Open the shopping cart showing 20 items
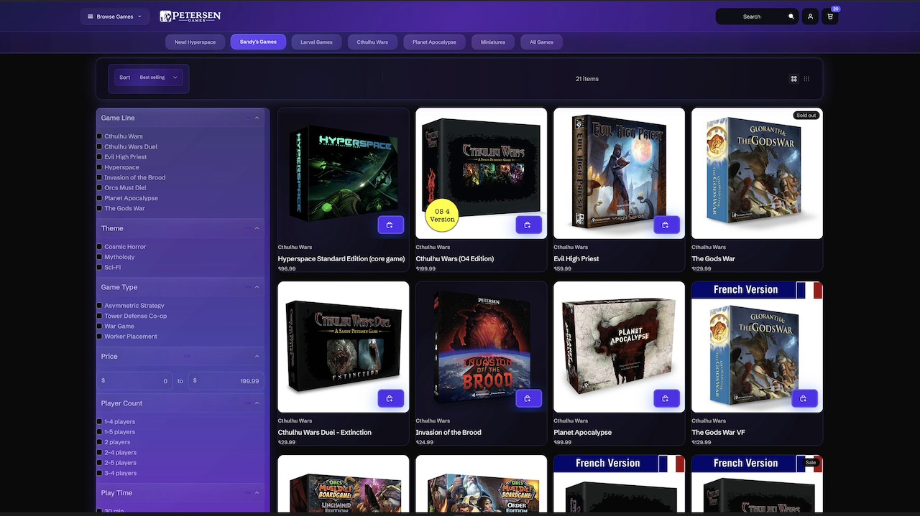The height and width of the screenshot is (516, 920). 830,16
